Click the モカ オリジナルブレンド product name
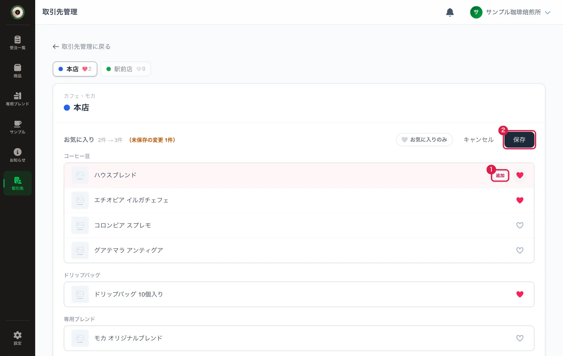Image resolution: width=563 pixels, height=356 pixels. [128, 338]
